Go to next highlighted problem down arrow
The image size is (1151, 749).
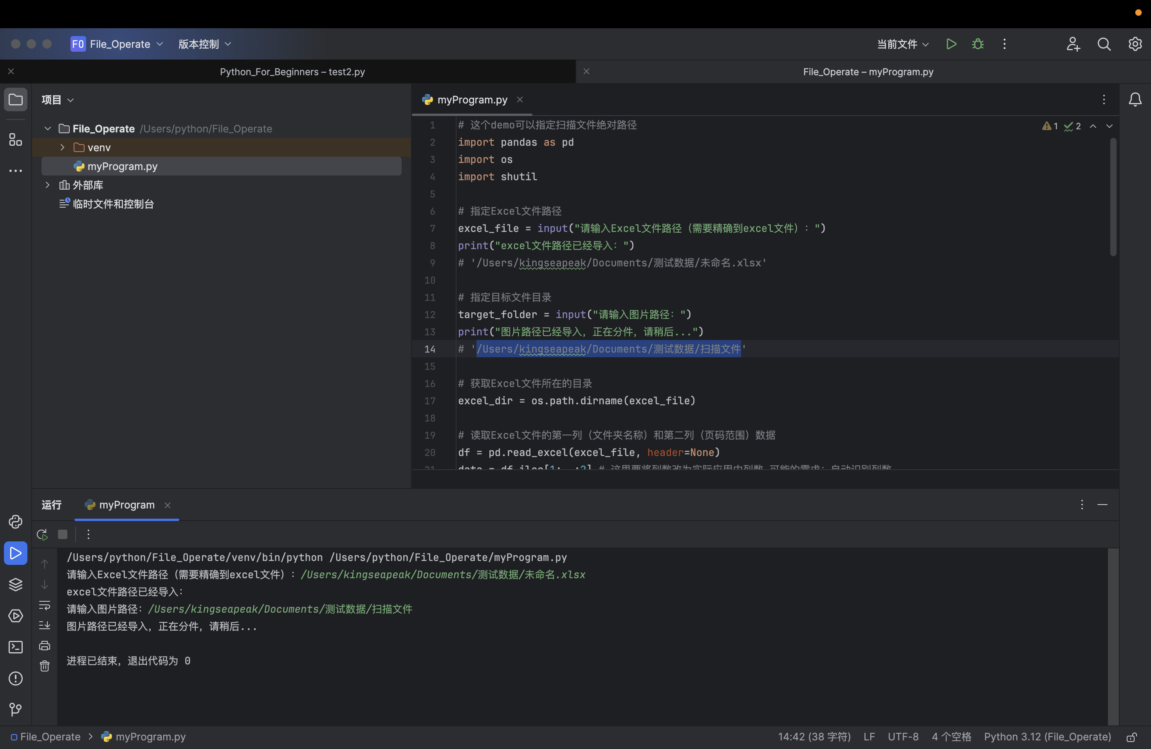(1110, 126)
